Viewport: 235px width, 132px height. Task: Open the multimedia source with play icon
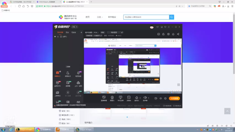click(x=129, y=99)
